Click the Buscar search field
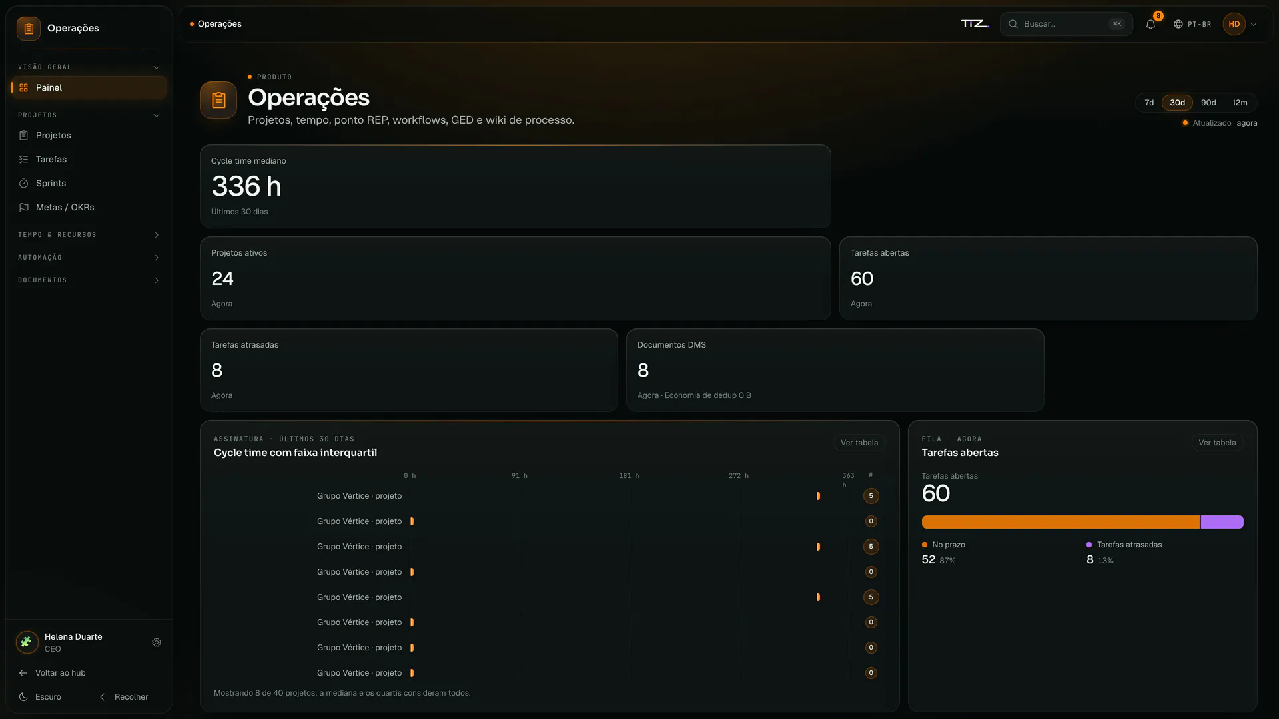The image size is (1279, 719). [x=1066, y=24]
